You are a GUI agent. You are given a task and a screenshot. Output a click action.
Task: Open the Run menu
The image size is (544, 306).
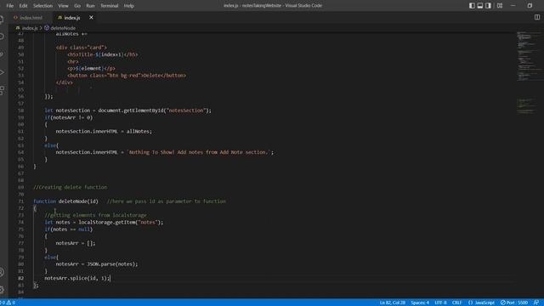(90, 6)
